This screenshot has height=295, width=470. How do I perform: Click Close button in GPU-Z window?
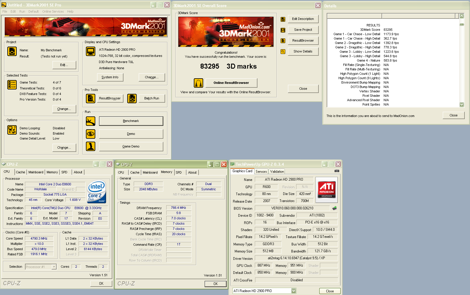tap(330, 291)
